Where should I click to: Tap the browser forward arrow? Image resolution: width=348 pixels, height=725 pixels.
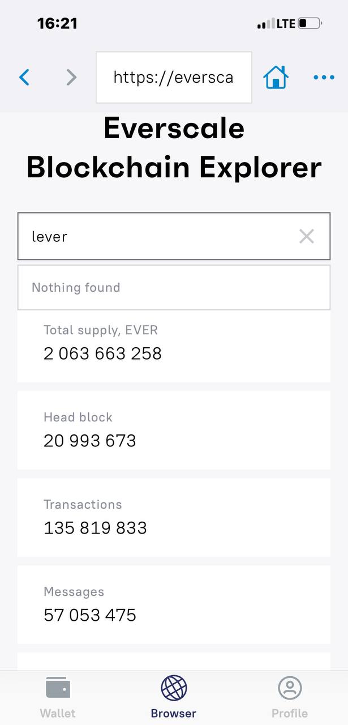coord(71,77)
